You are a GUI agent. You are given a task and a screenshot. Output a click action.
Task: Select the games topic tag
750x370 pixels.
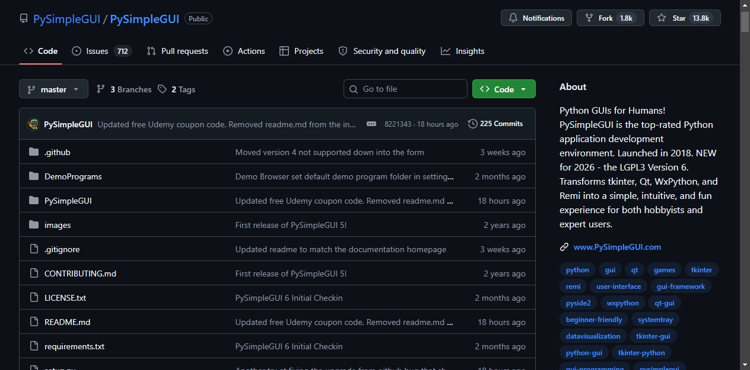665,270
